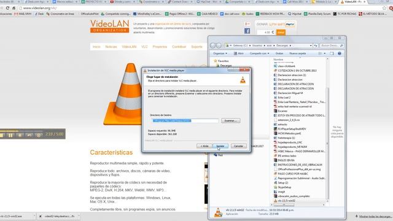The height and width of the screenshot is (221, 393).
Task: Open the Soporte menu on the VideoLAN site
Action: [196, 47]
